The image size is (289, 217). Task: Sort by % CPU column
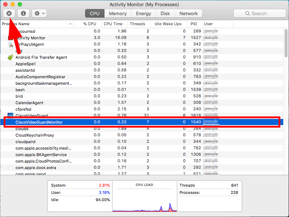(x=90, y=24)
